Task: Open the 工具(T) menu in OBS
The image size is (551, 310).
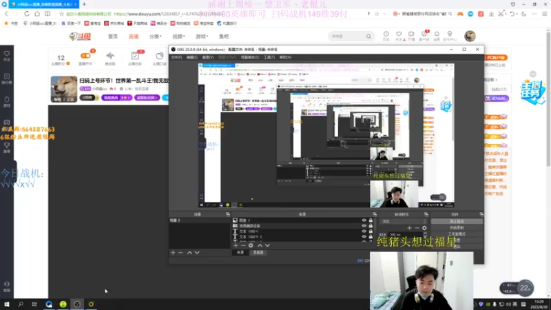Action: coord(269,57)
